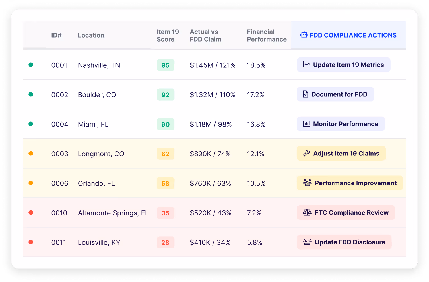The width and height of the screenshot is (429, 282).
Task: Select the green 95 score badge
Action: point(165,65)
